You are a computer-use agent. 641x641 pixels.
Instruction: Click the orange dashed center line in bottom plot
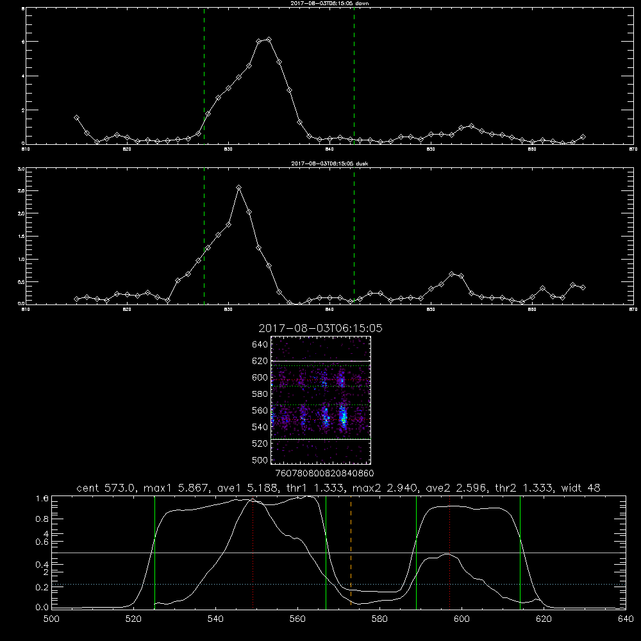coord(351,551)
